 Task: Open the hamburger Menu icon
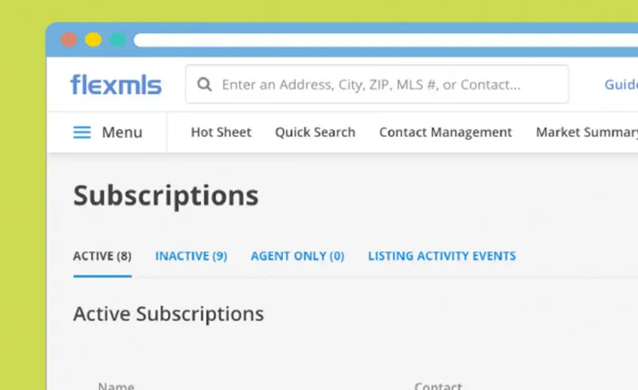tap(82, 132)
